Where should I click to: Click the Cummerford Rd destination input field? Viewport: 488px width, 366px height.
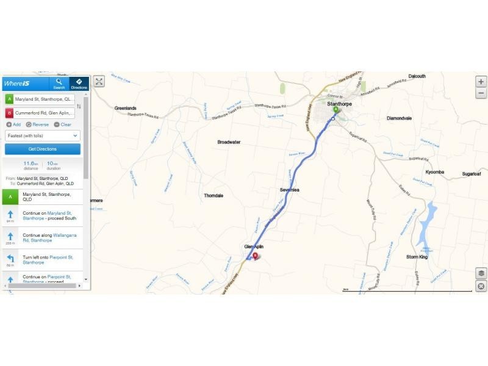[x=44, y=113]
